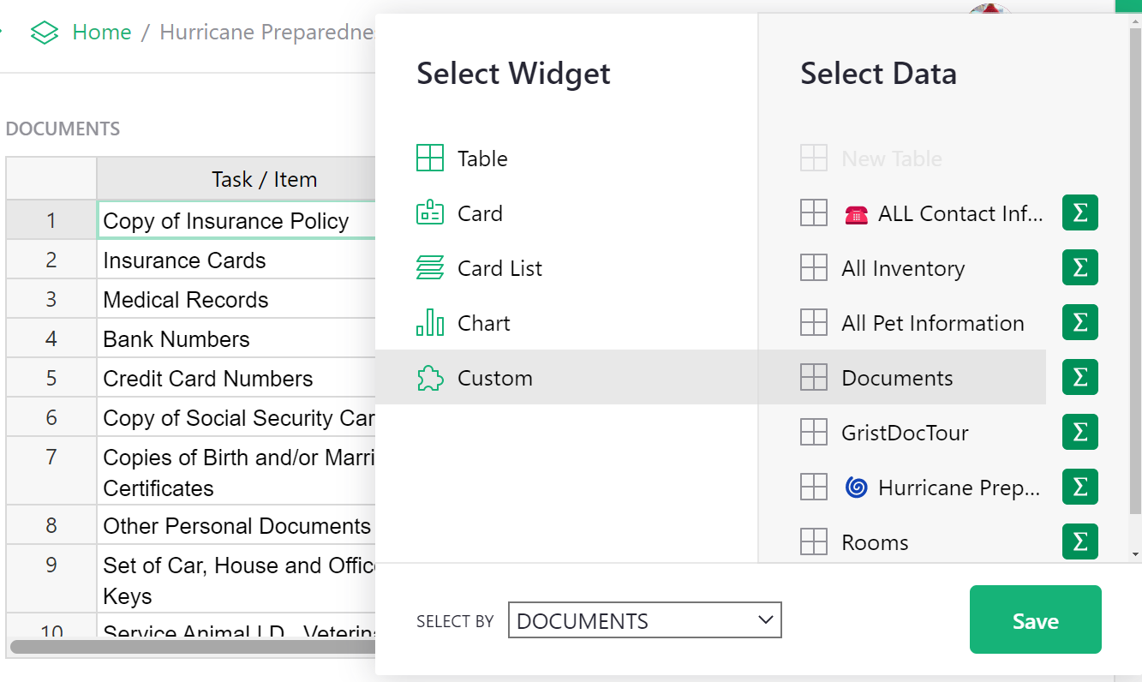Image resolution: width=1142 pixels, height=682 pixels.
Task: Open the SELECT BY dropdown
Action: (x=644, y=619)
